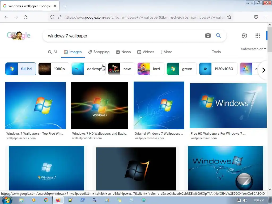Open the Firefox hamburger menu
The image size is (272, 204).
coord(266,17)
